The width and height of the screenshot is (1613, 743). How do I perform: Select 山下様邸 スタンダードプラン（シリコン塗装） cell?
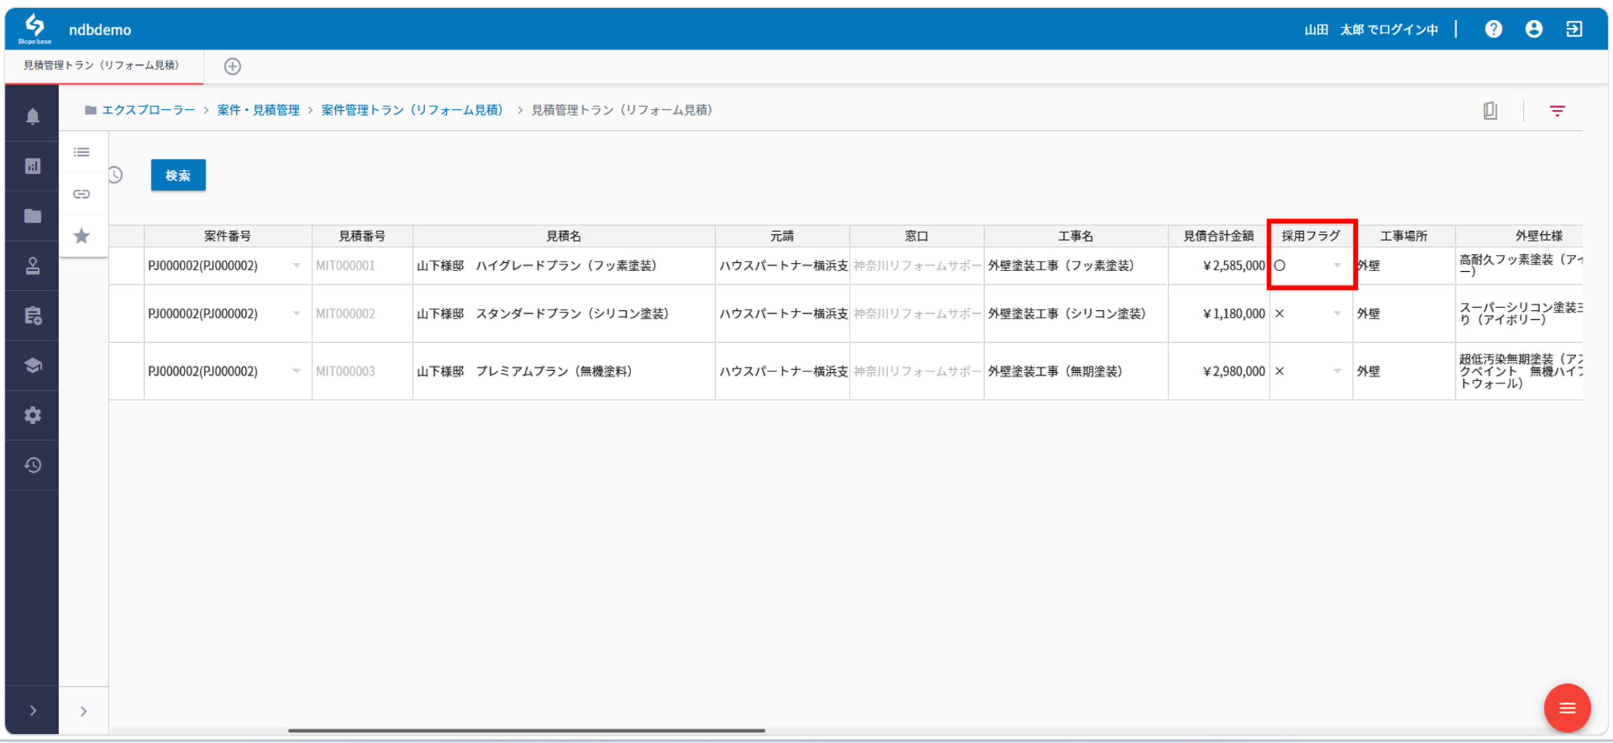(563, 313)
